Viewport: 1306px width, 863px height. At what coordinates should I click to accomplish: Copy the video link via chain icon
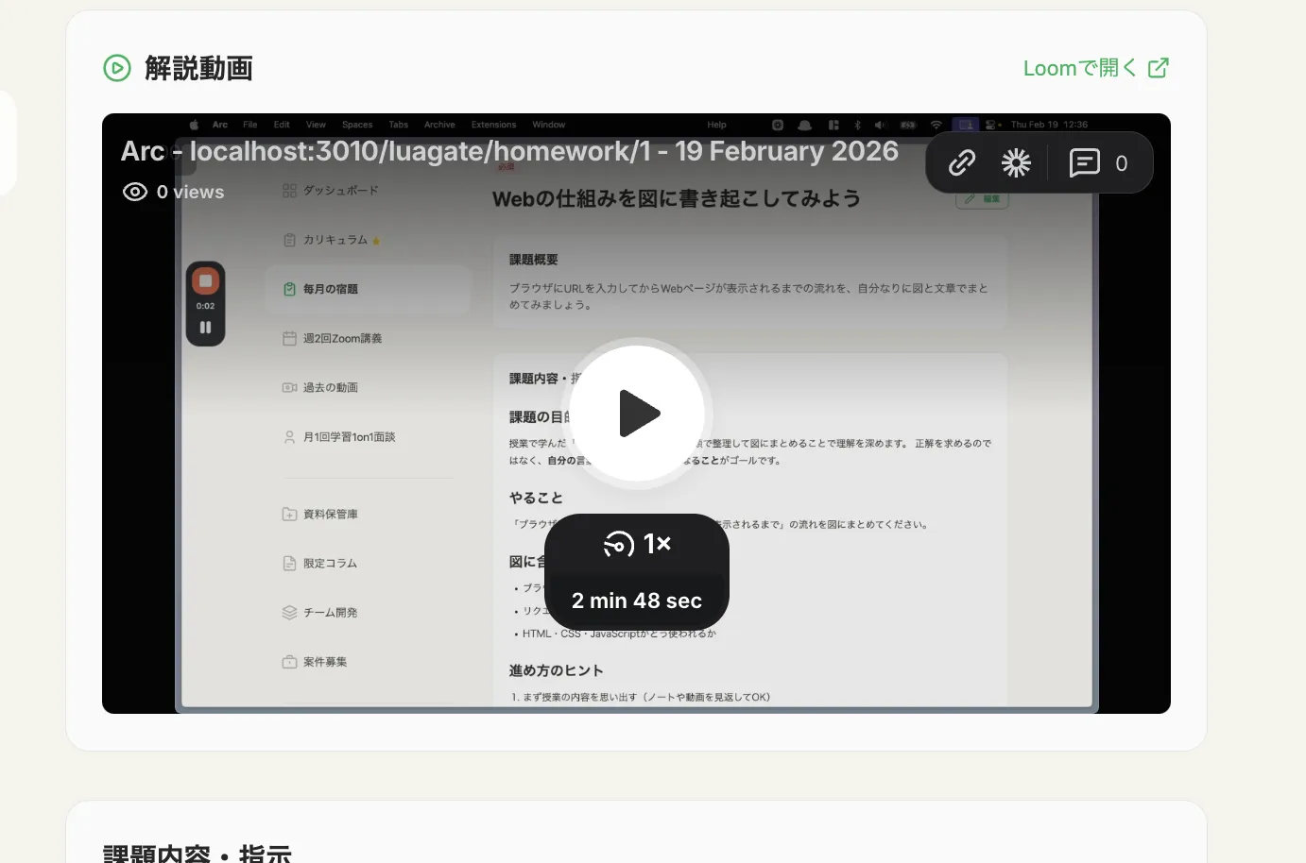[x=962, y=163]
